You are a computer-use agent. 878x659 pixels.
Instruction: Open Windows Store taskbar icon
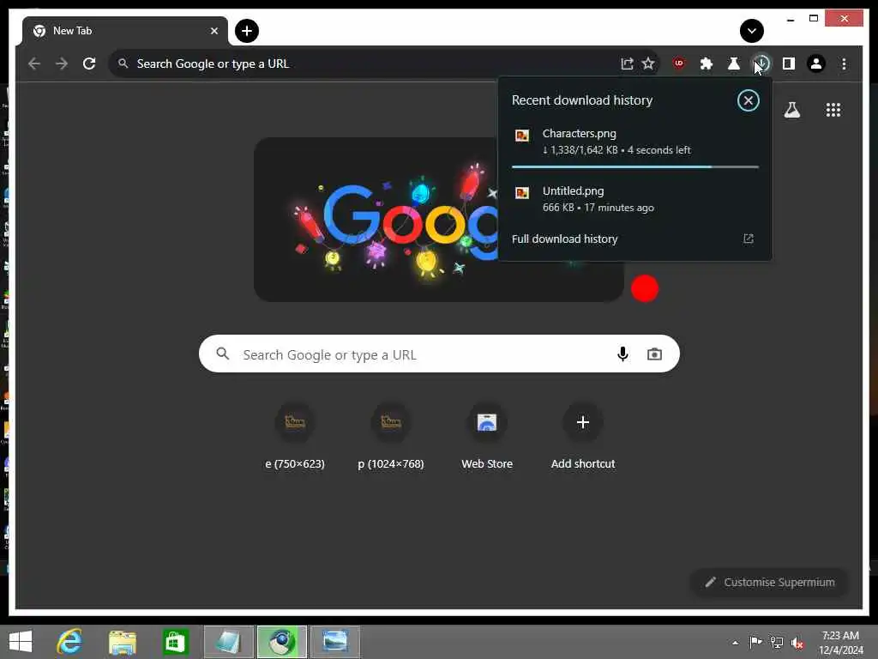coord(175,642)
